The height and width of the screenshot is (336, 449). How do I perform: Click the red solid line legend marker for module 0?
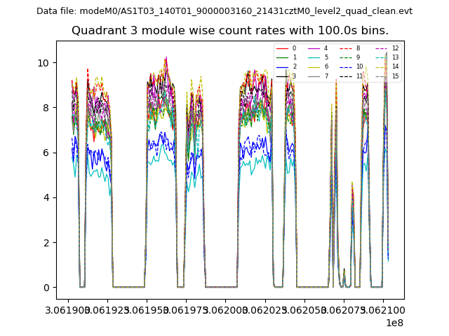(282, 48)
